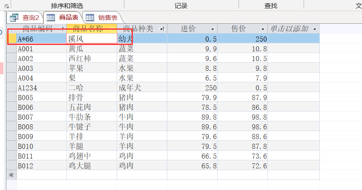Click the 幼犬 category cell

(142, 39)
